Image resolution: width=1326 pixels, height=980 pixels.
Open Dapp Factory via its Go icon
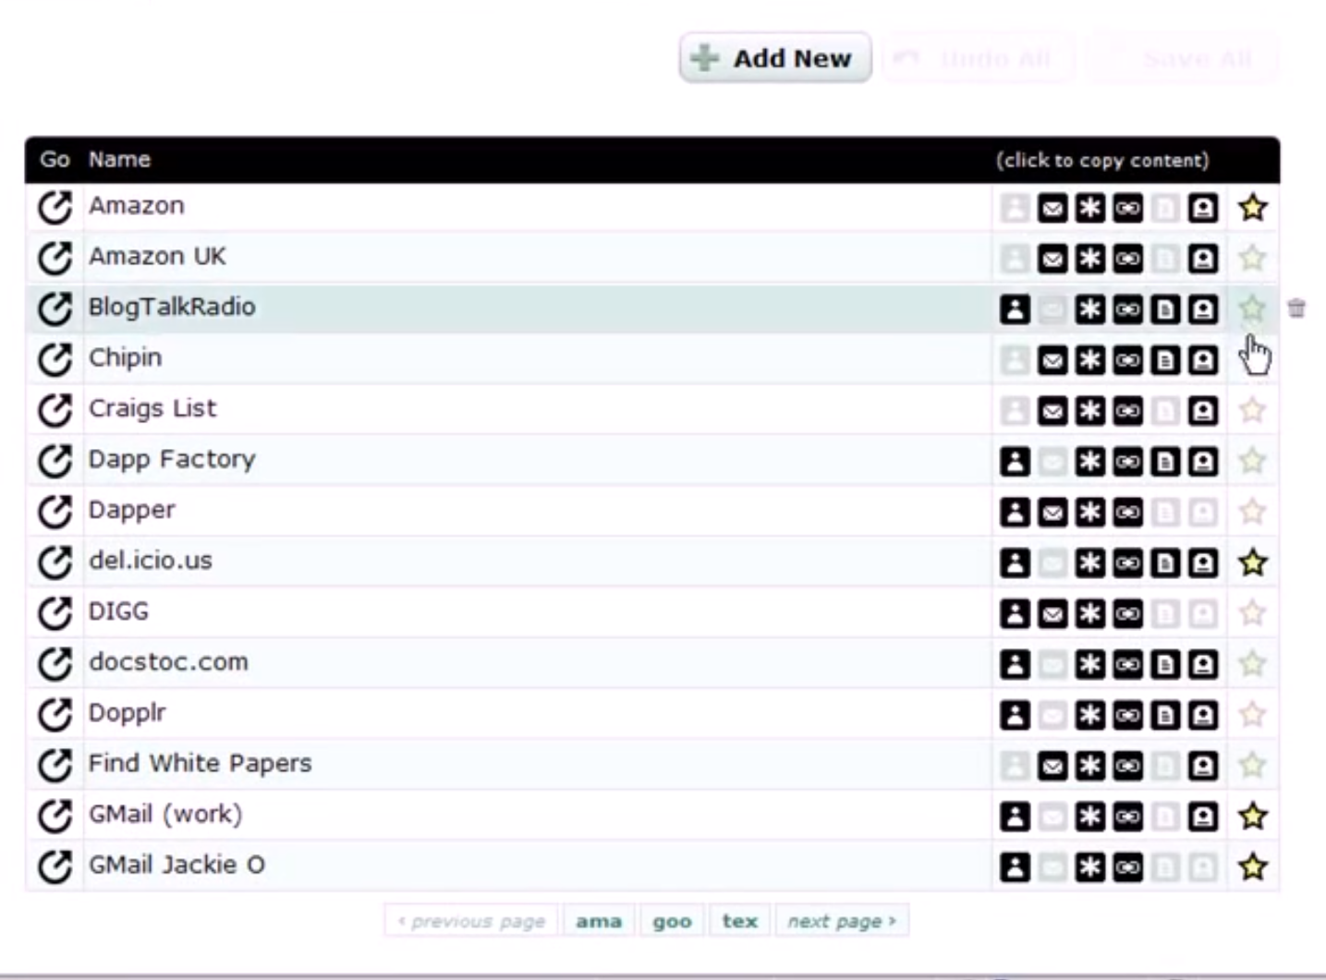coord(55,462)
